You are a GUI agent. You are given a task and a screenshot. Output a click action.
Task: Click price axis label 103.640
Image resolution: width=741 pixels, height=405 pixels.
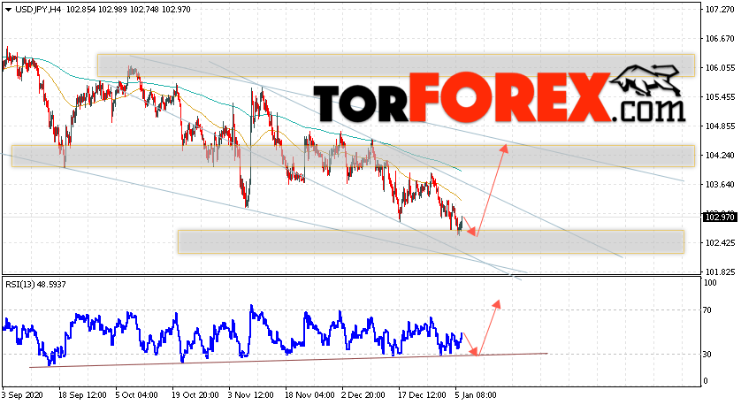[720, 185]
